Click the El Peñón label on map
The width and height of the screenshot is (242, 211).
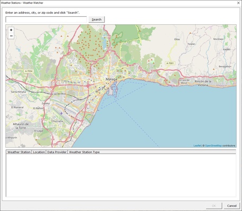(x=38, y=108)
